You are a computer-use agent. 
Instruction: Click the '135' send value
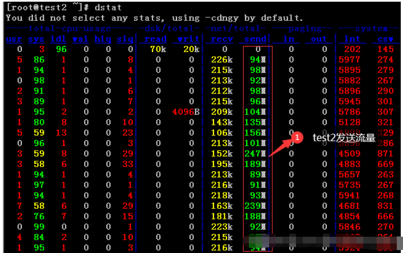253,123
